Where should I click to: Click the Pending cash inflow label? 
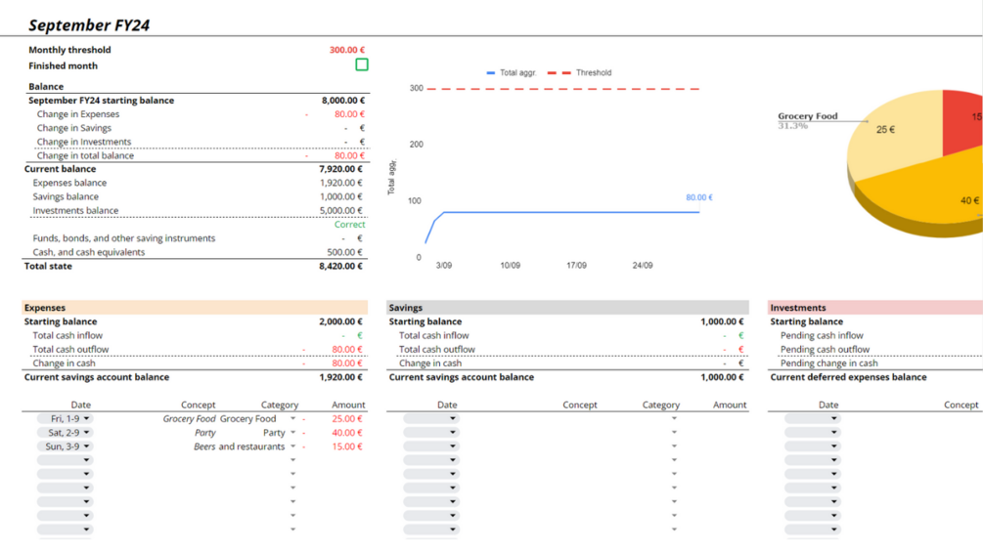click(822, 335)
